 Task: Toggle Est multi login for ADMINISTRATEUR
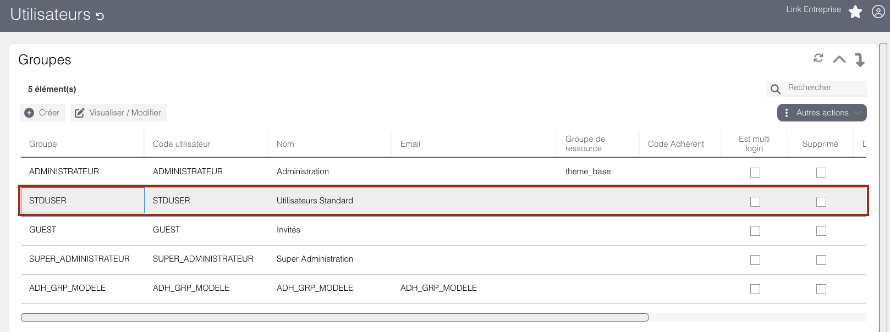click(x=755, y=173)
